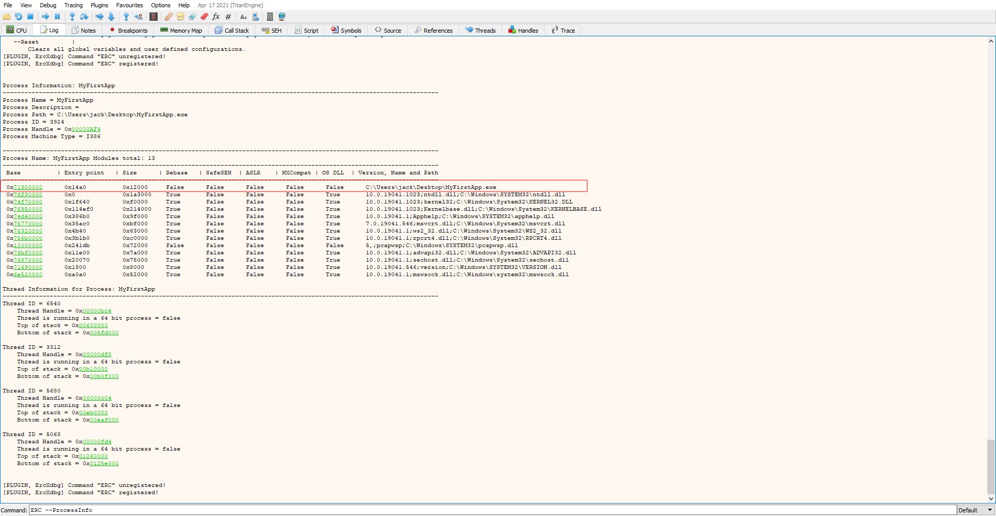The image size is (996, 516).
Task: Switch to the Breakpoints tab
Action: (129, 31)
